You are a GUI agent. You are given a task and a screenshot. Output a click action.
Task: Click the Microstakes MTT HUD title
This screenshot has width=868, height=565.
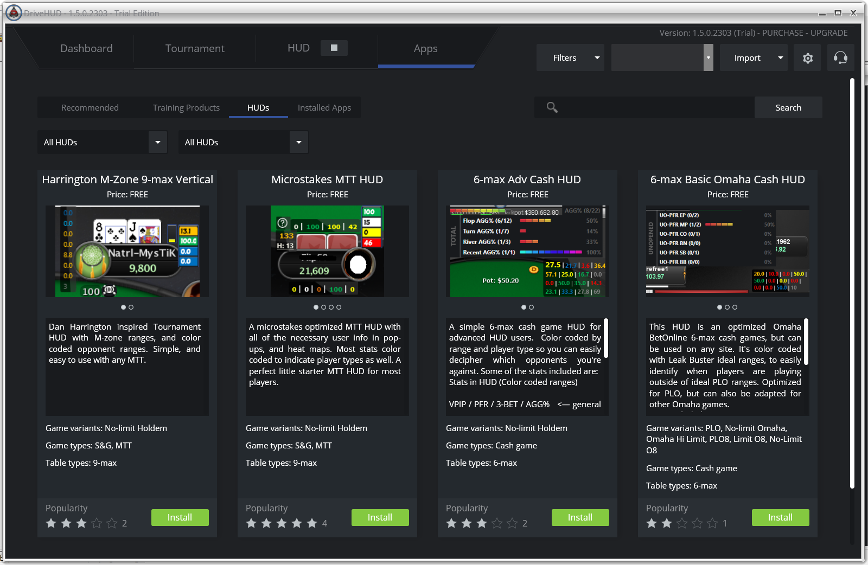click(327, 179)
